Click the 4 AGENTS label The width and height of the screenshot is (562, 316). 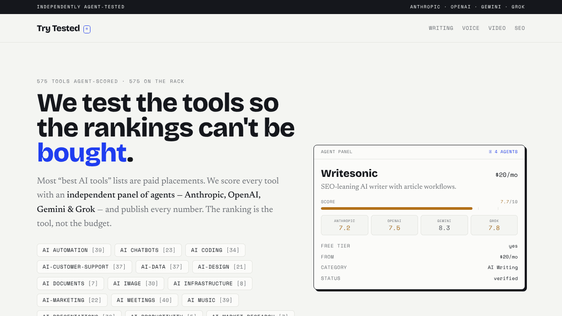(506, 152)
